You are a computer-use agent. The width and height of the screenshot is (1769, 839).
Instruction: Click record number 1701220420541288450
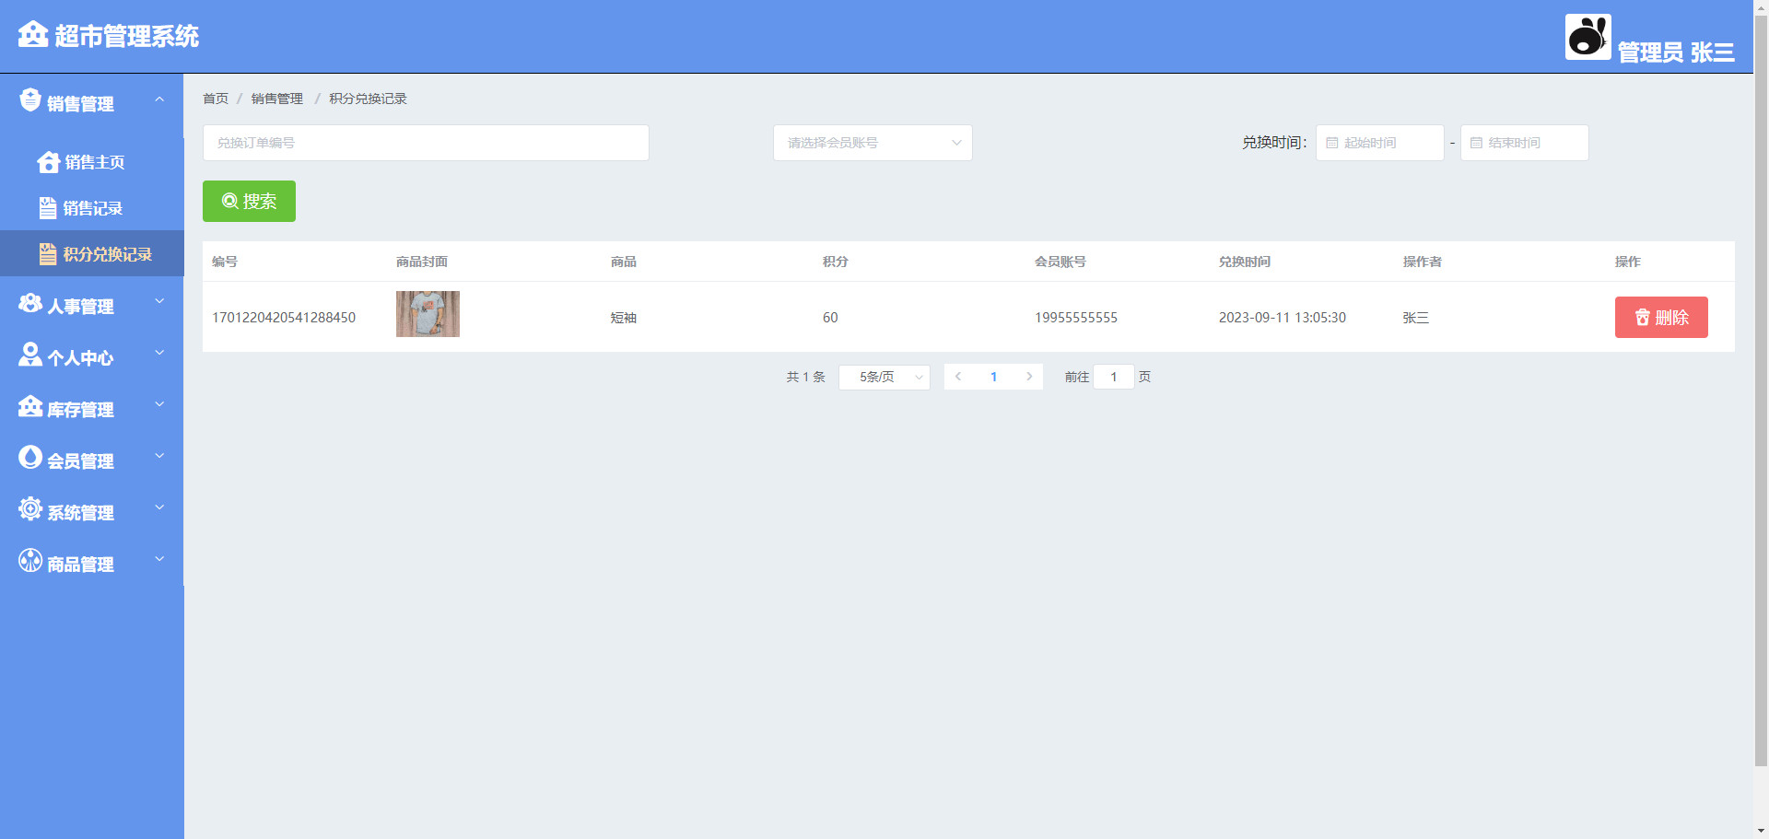pos(284,318)
